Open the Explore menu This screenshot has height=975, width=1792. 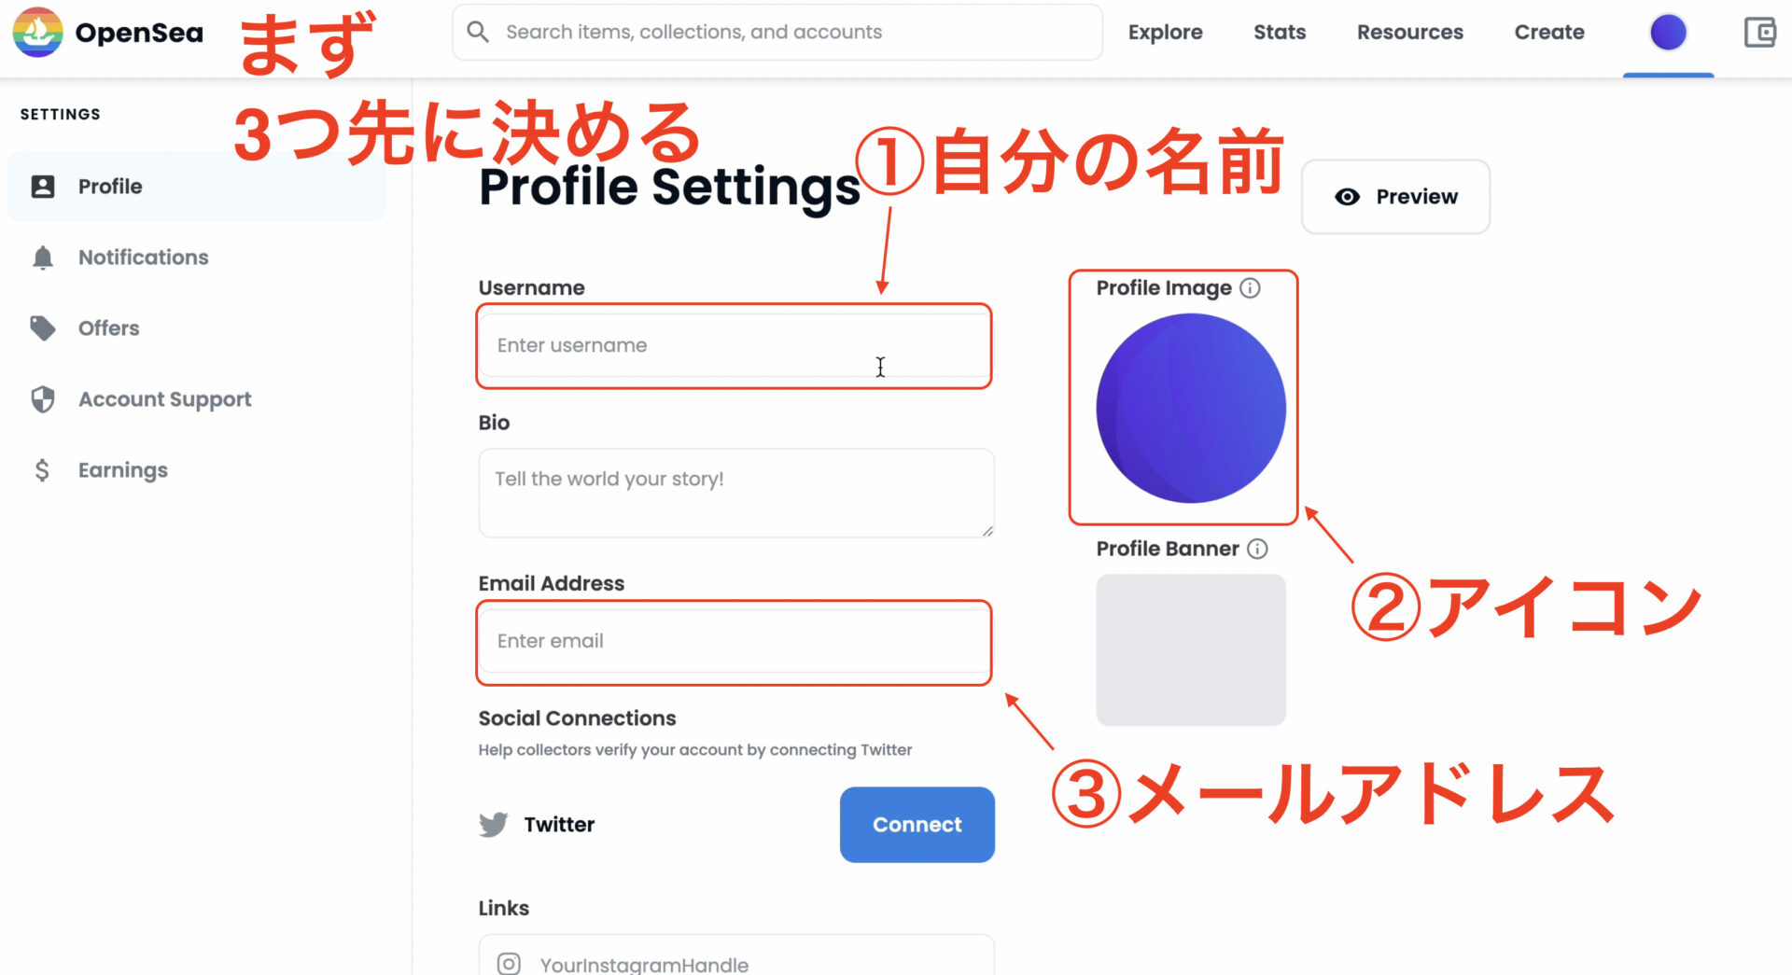(x=1165, y=33)
